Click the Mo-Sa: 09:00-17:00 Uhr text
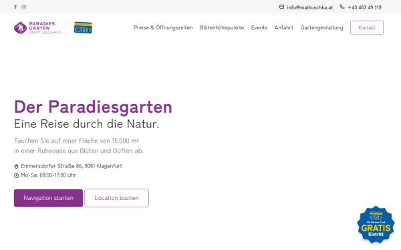Viewport: 401px width, 250px height. click(x=49, y=175)
